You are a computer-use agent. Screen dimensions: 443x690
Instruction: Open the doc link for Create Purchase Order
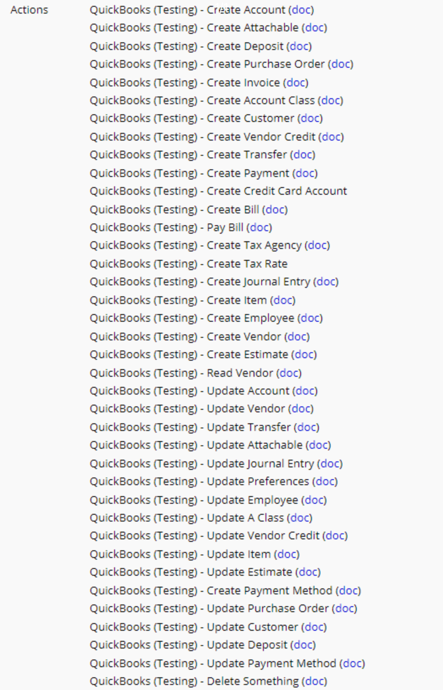[342, 64]
